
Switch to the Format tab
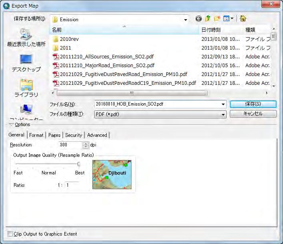click(36, 135)
